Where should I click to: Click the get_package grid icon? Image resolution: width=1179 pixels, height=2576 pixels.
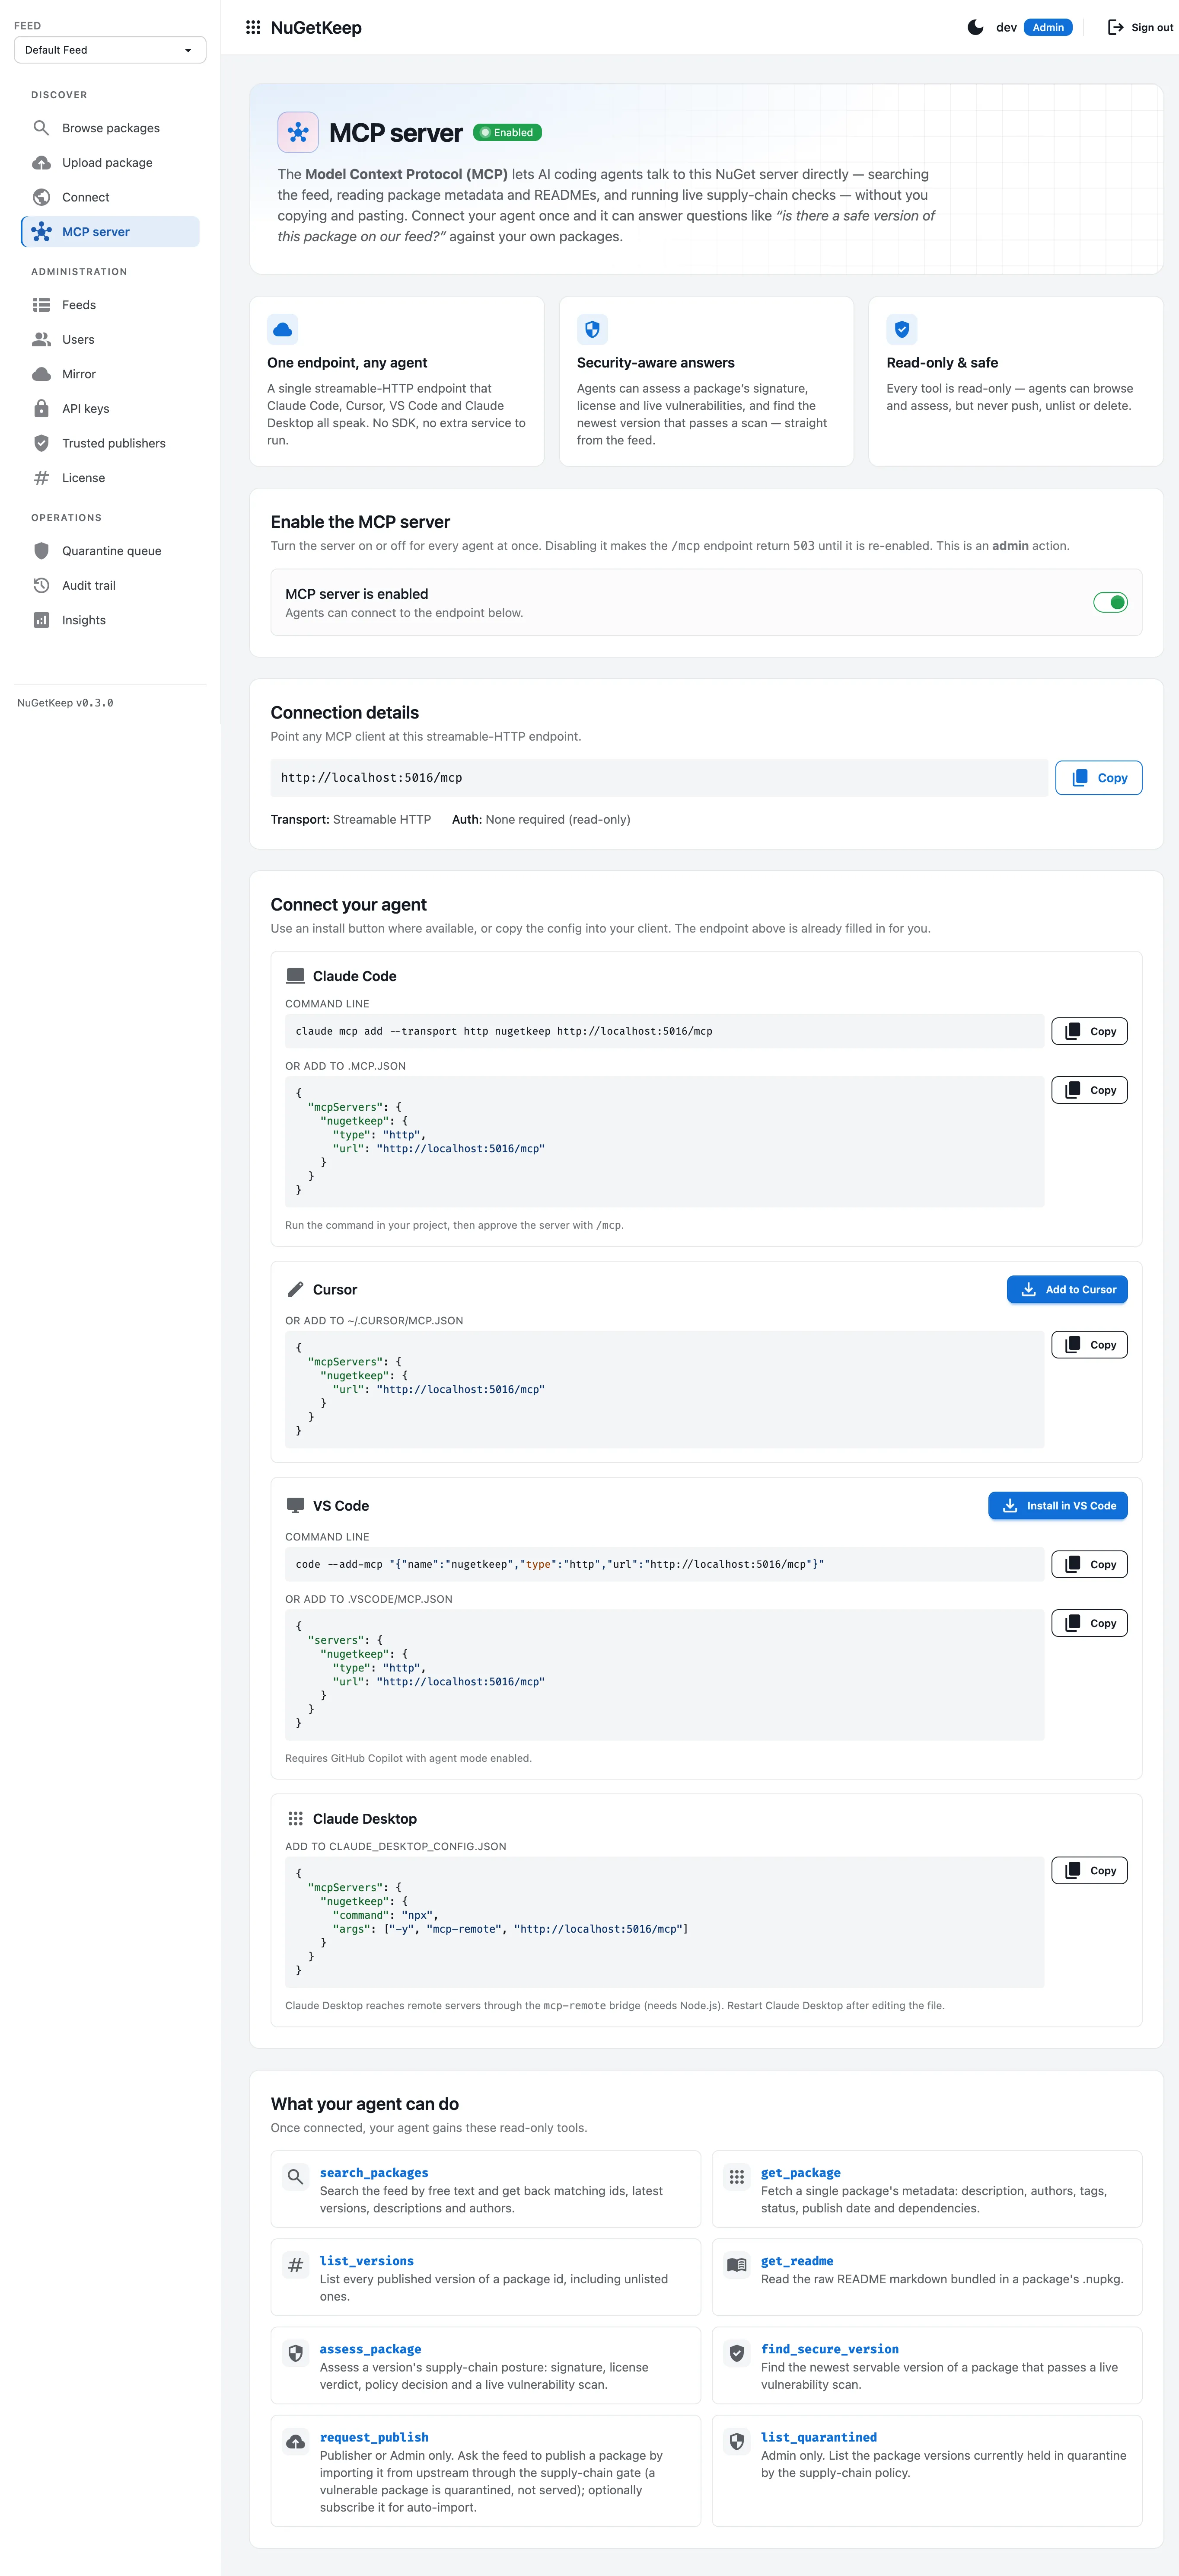pyautogui.click(x=737, y=2177)
